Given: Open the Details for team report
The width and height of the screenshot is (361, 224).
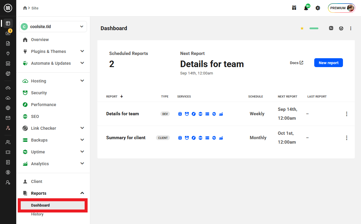Looking at the screenshot, I should (123, 114).
